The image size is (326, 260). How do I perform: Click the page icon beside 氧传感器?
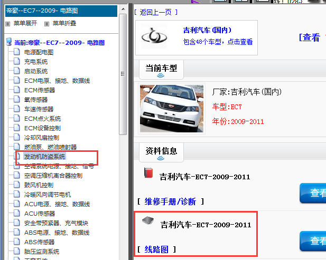click(x=17, y=99)
